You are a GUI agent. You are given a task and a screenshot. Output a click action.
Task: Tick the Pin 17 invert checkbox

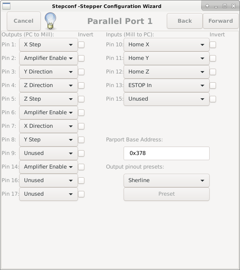click(81, 194)
